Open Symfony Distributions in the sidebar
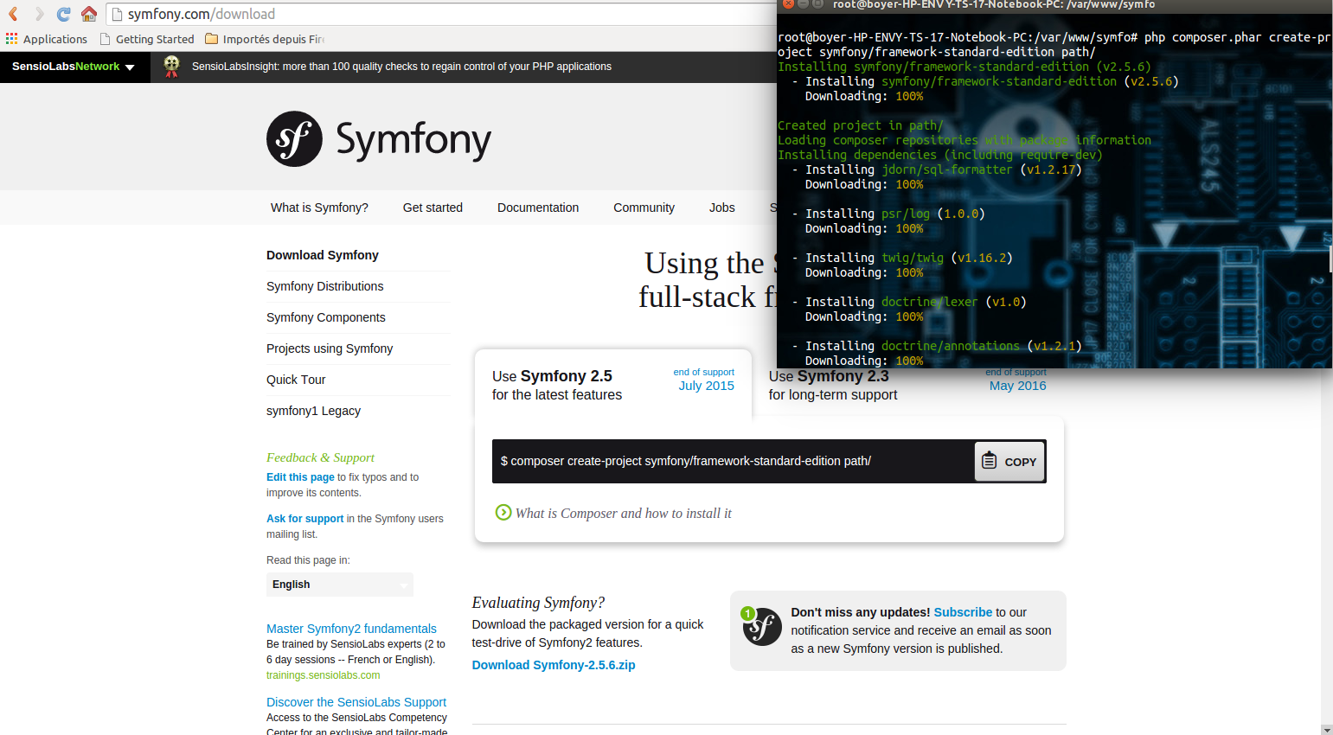The width and height of the screenshot is (1333, 735). [x=325, y=286]
